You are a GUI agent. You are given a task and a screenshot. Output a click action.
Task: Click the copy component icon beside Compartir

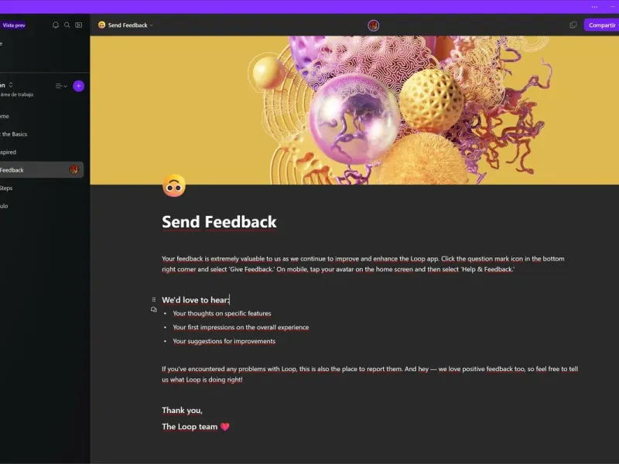573,26
